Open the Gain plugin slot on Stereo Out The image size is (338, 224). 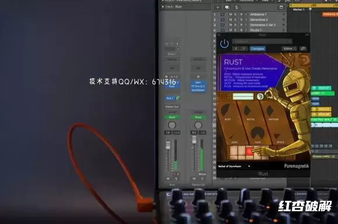point(198,82)
